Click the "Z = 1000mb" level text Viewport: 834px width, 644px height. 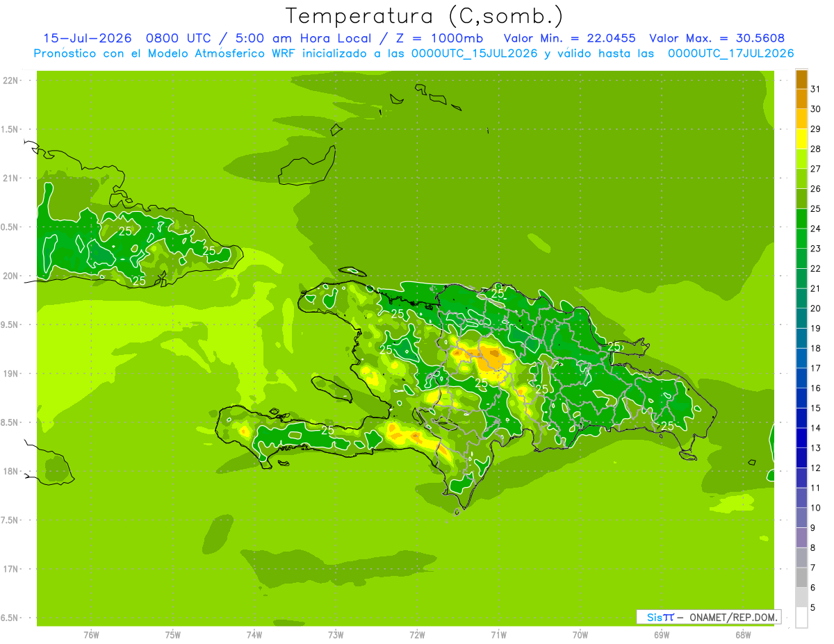click(x=439, y=38)
